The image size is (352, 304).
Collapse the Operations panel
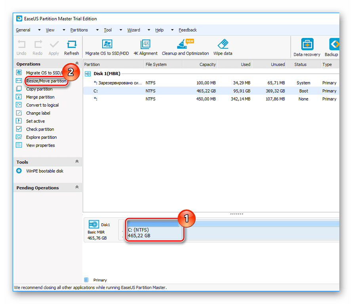77,64
